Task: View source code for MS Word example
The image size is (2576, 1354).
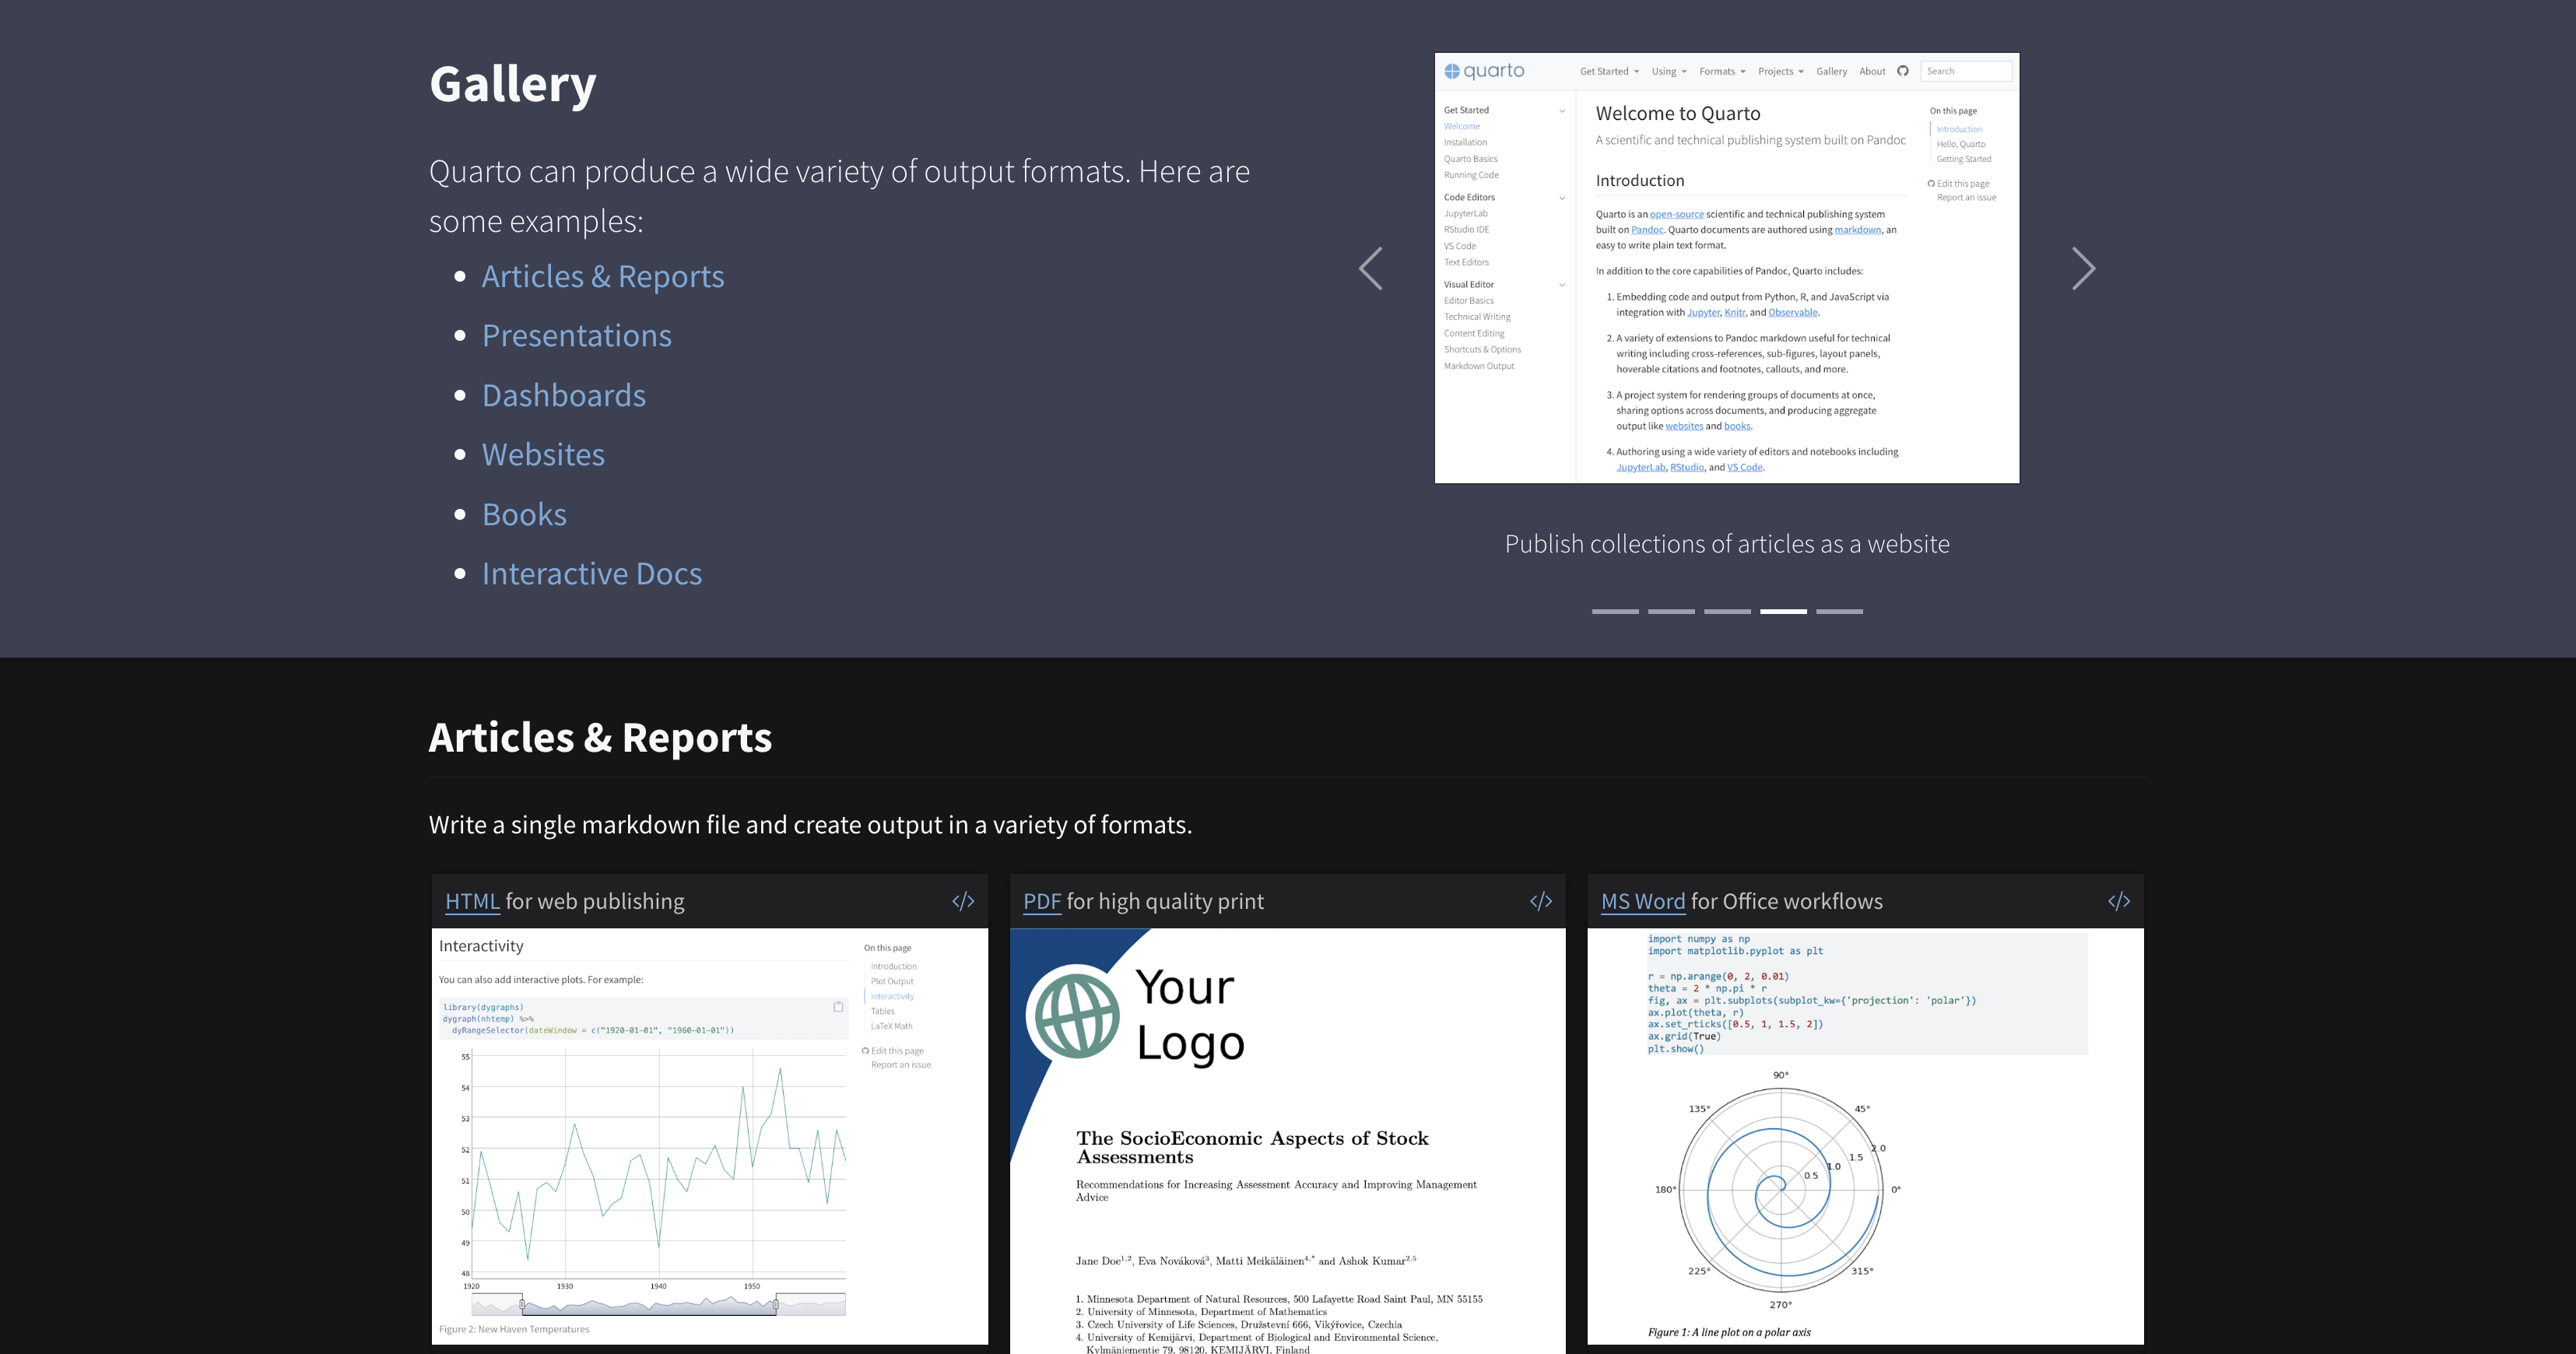Action: click(2119, 901)
